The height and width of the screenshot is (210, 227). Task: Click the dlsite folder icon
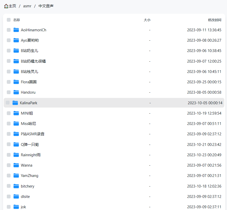[16, 197]
